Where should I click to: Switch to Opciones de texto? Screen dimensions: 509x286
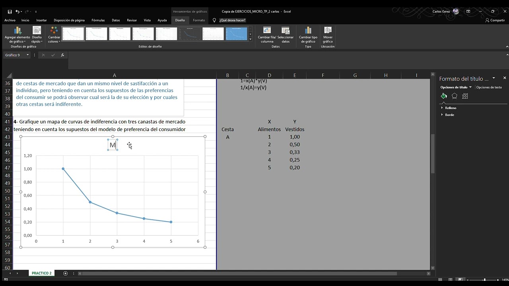[489, 87]
